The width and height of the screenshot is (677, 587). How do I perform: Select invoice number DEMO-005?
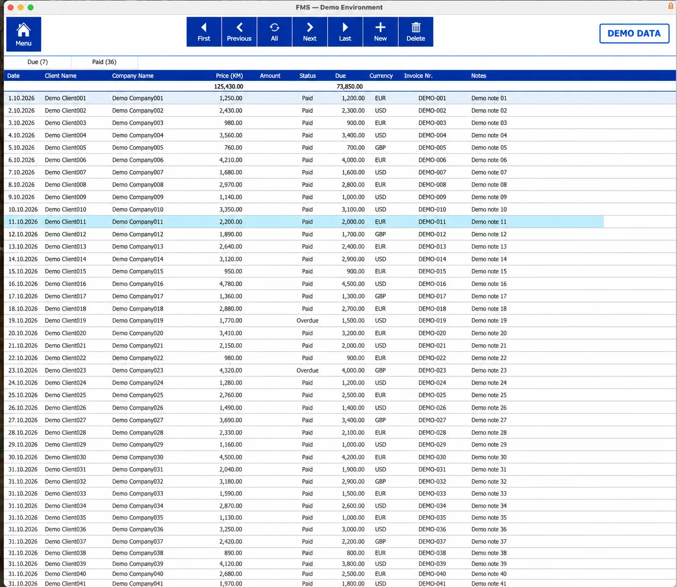tap(432, 148)
